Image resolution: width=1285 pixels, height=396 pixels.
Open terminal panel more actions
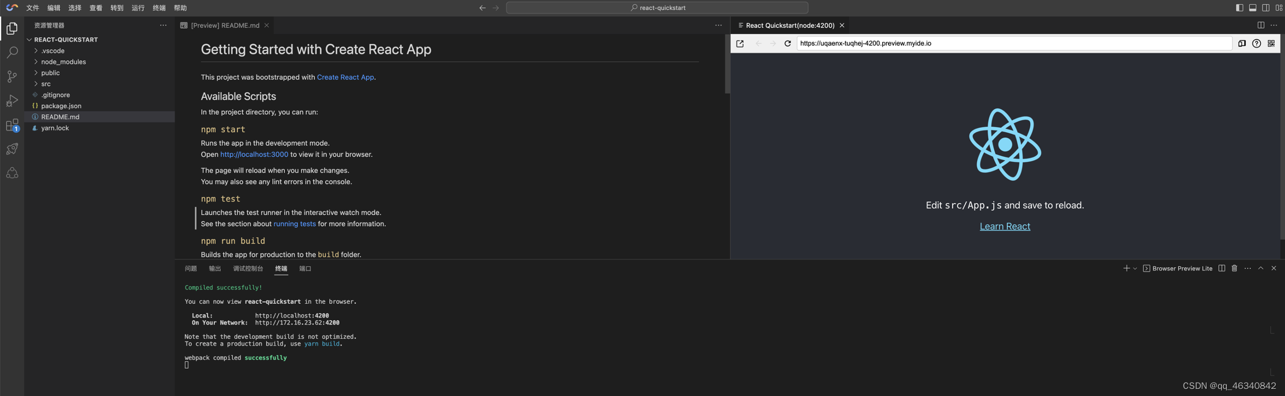pyautogui.click(x=1248, y=268)
